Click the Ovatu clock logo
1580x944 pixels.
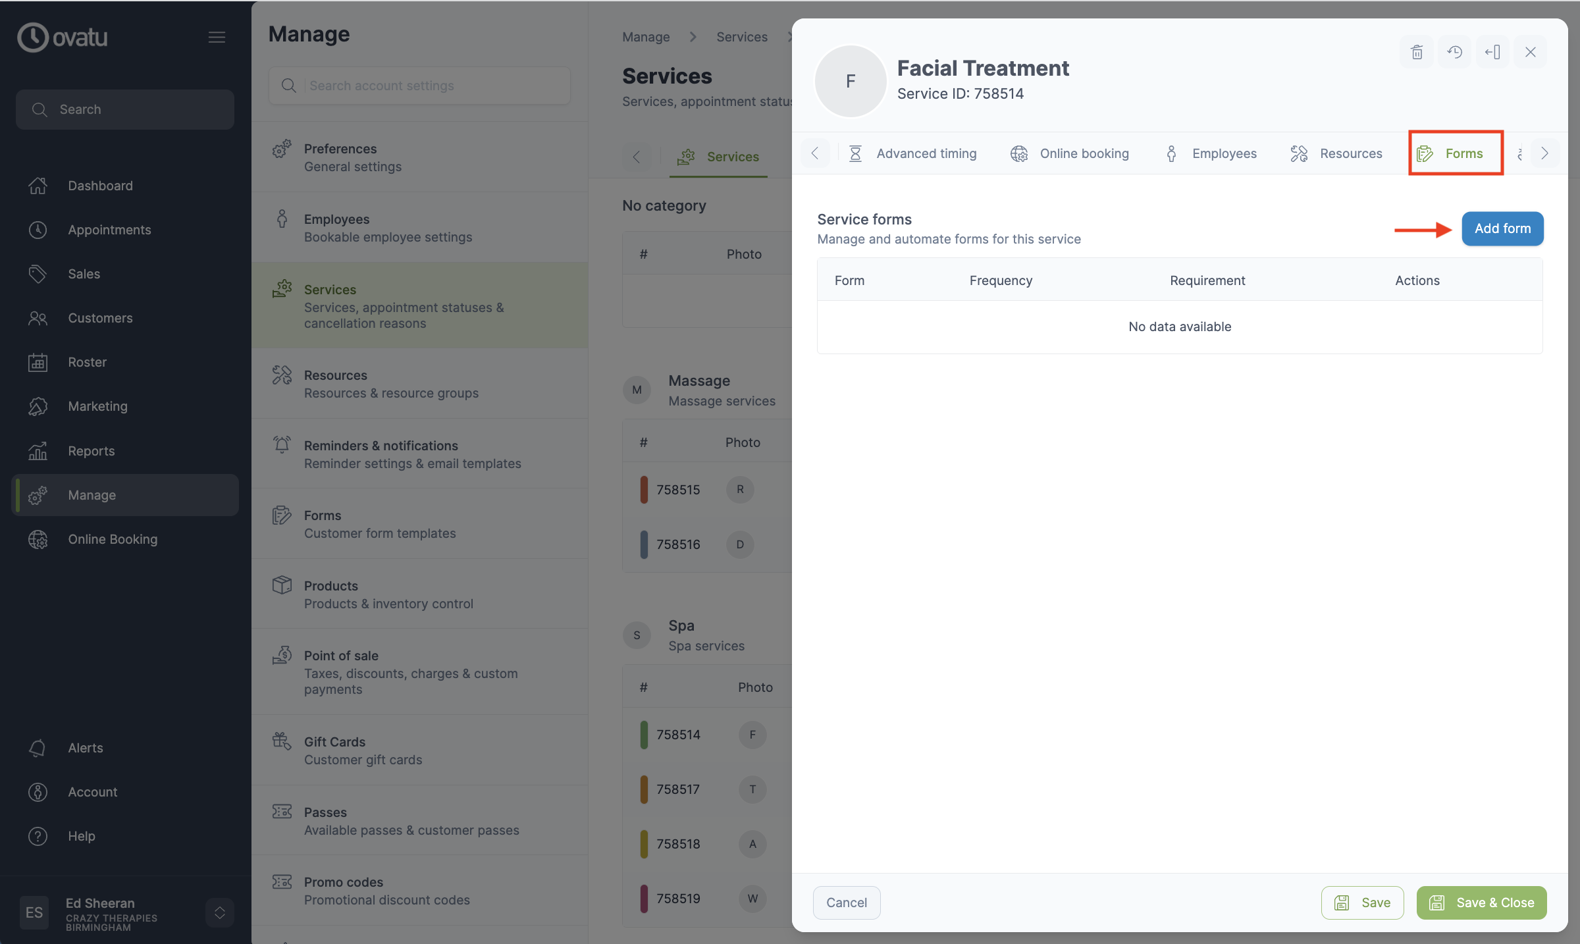point(33,37)
